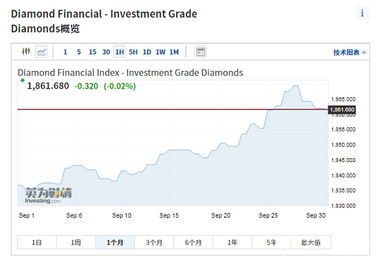The width and height of the screenshot is (380, 262).
Task: Choose the 15 minute interval
Action: pyautogui.click(x=92, y=52)
